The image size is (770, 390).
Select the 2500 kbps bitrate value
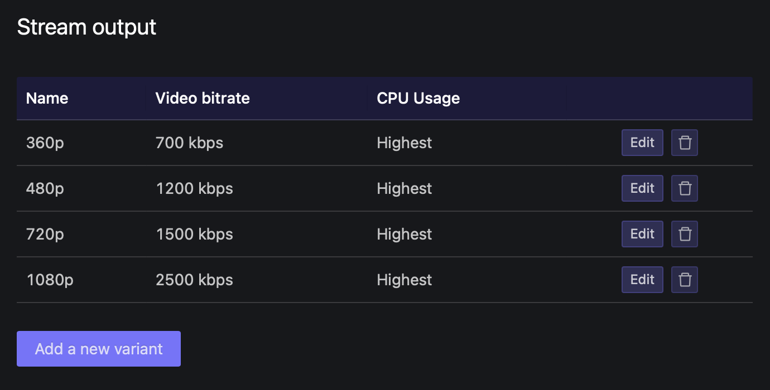pyautogui.click(x=194, y=280)
